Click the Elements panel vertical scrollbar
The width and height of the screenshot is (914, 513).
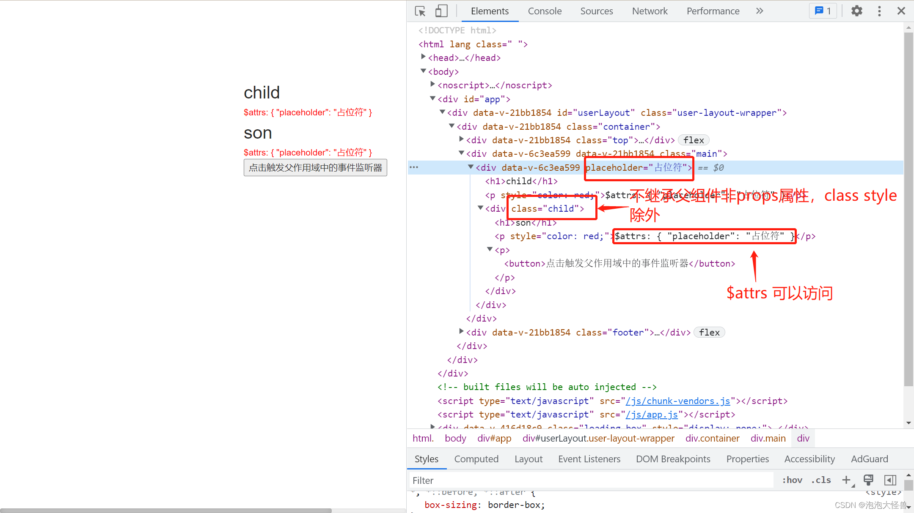point(908,209)
